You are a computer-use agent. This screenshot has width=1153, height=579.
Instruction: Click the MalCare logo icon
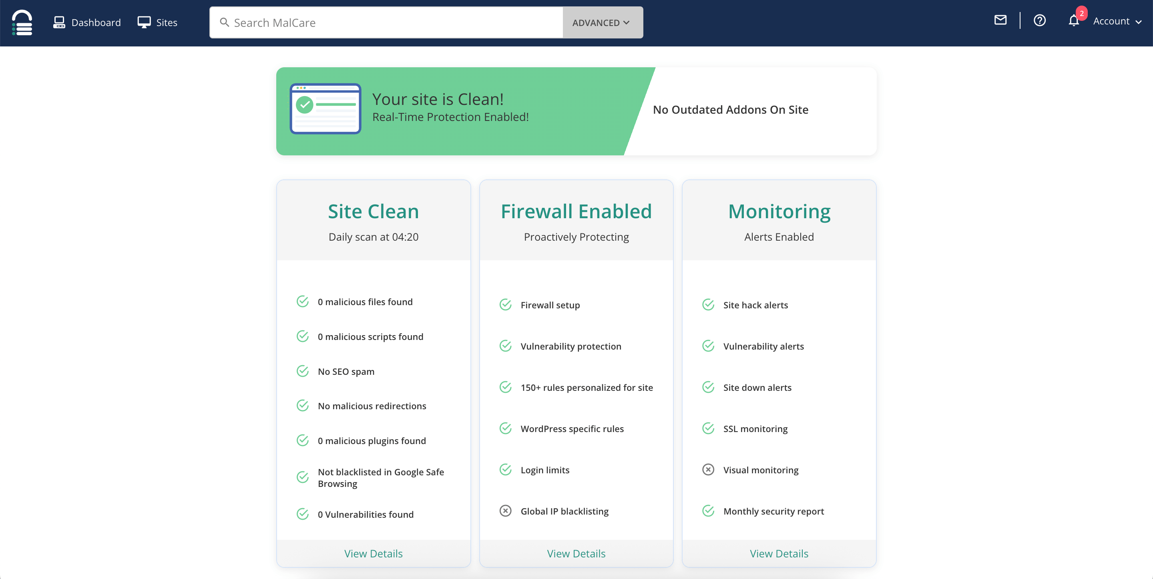click(x=22, y=22)
